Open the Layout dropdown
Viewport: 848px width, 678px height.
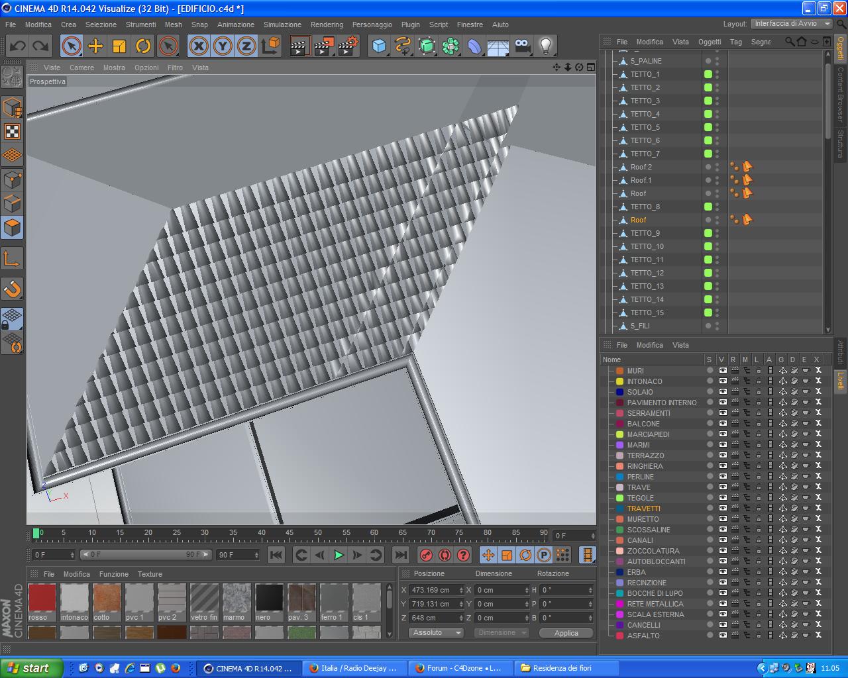792,23
